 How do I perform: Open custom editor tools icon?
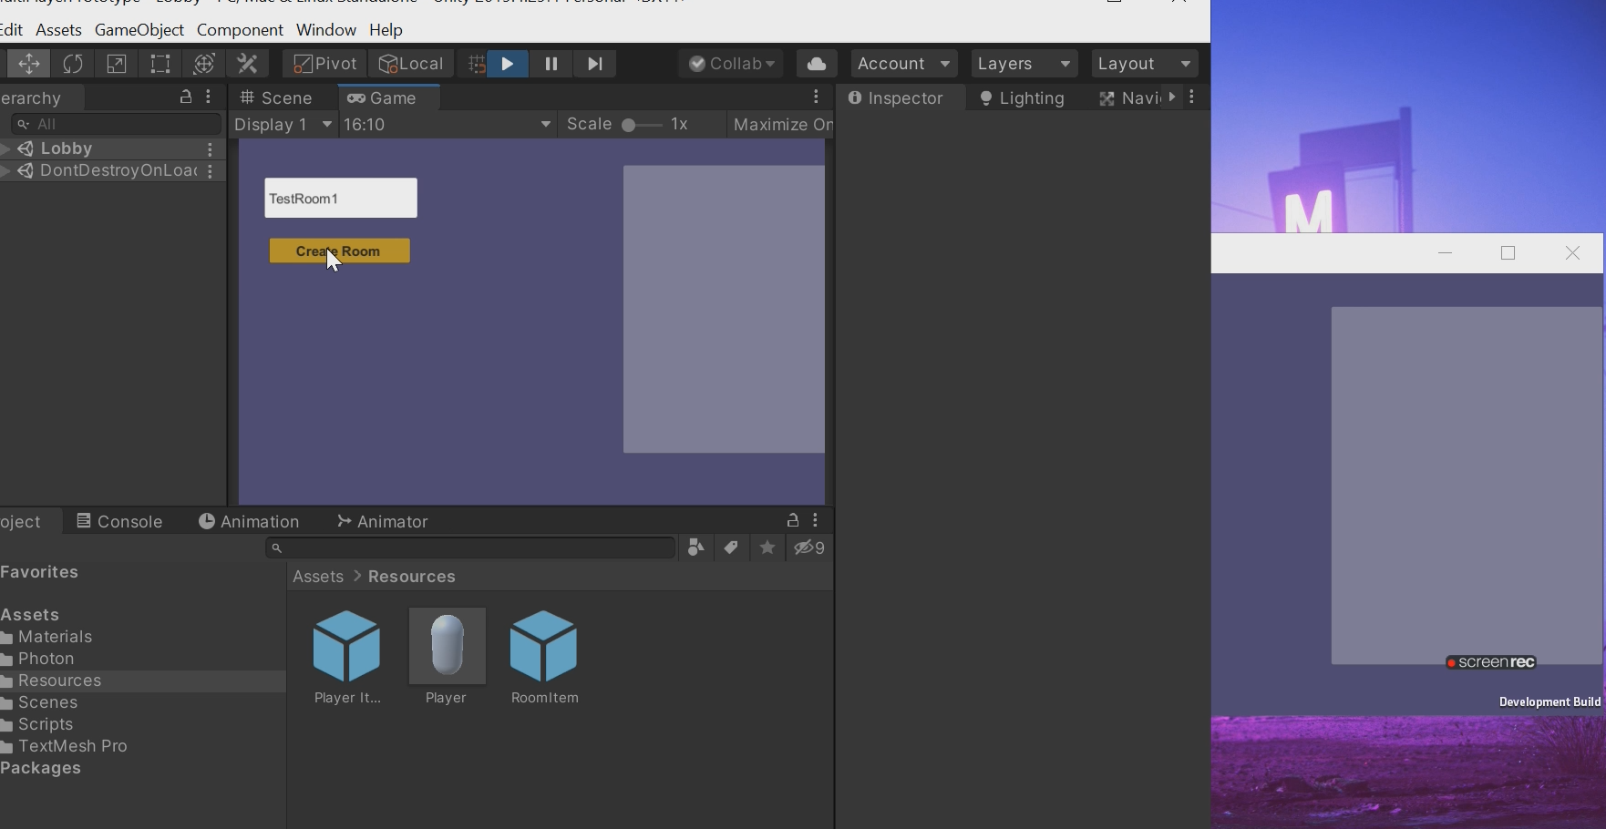[x=248, y=64]
